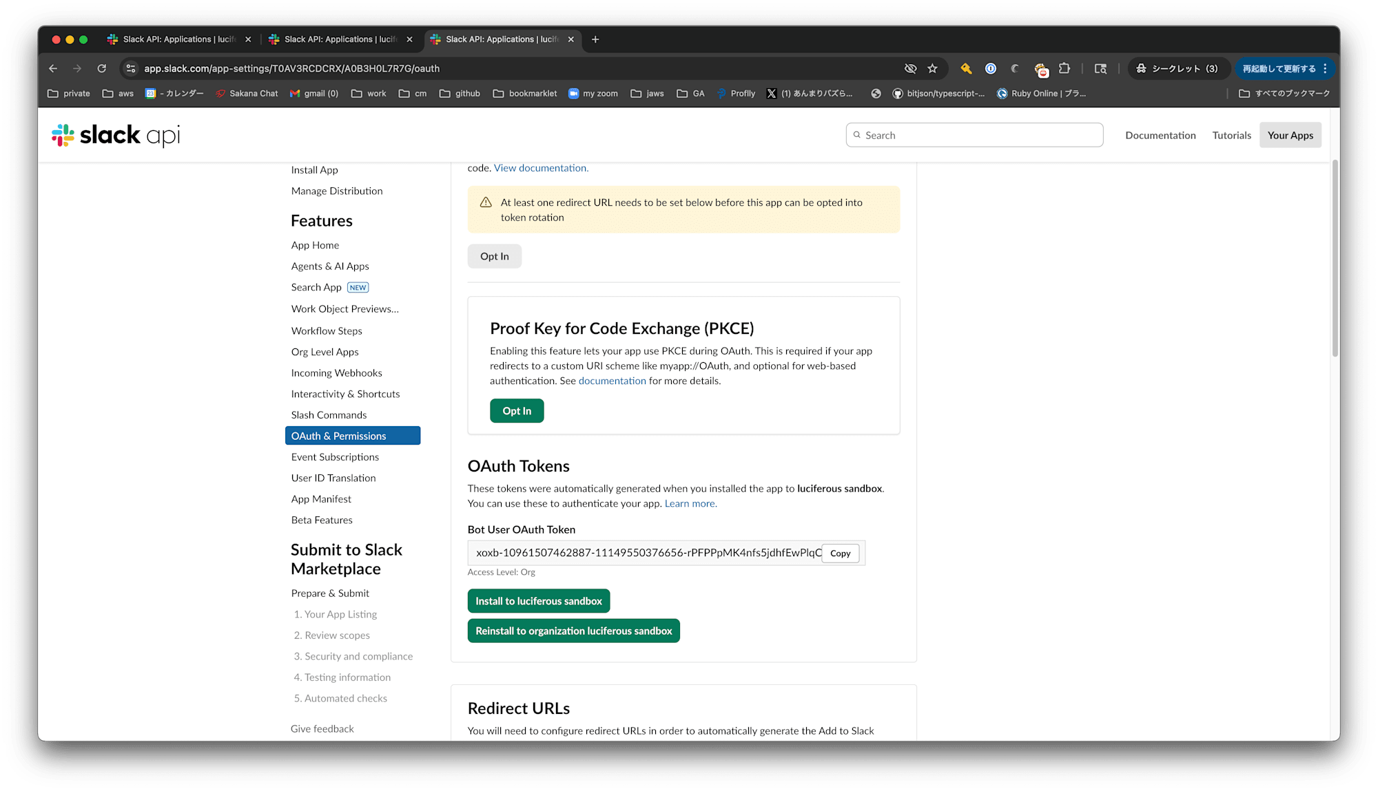Open Documentation from the header
Image resolution: width=1378 pixels, height=791 pixels.
[1160, 135]
